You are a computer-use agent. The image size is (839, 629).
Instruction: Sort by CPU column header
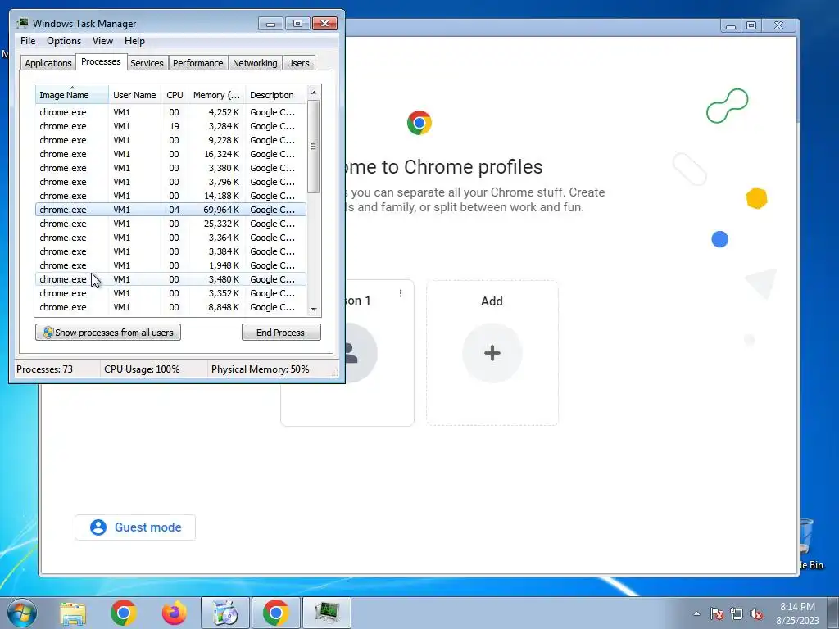(175, 95)
